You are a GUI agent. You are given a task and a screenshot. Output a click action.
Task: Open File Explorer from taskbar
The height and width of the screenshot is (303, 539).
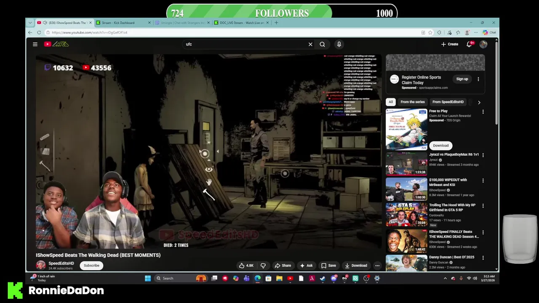click(x=279, y=278)
